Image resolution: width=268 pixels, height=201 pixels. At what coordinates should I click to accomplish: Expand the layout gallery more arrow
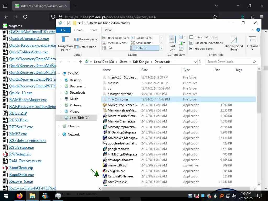click(x=161, y=48)
